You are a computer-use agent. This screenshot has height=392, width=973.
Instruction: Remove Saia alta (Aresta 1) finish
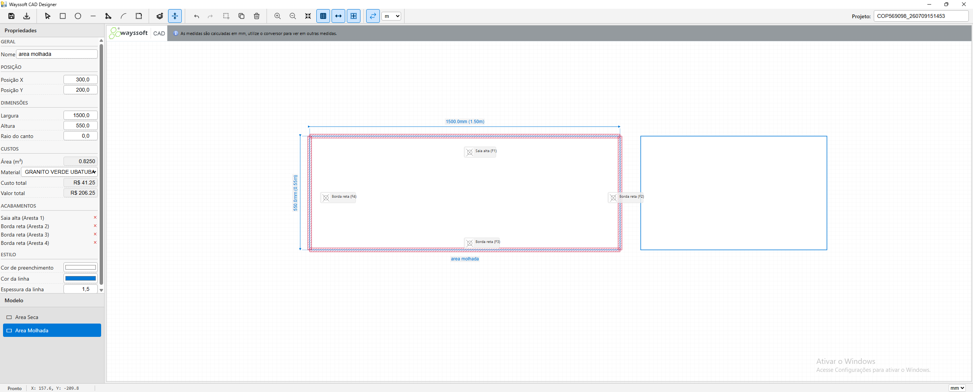(x=95, y=217)
